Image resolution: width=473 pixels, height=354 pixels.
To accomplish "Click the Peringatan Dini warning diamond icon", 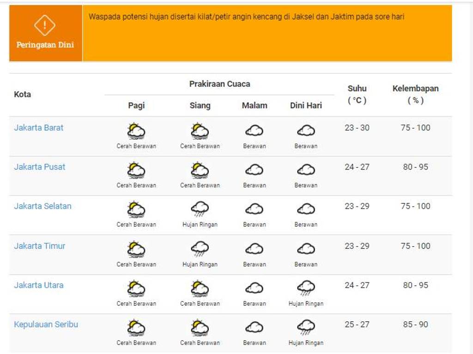I will [x=45, y=25].
